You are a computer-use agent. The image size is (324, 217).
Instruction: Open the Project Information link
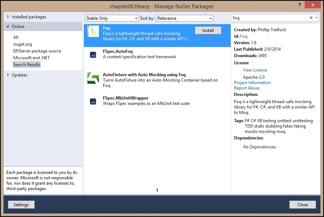click(x=252, y=83)
